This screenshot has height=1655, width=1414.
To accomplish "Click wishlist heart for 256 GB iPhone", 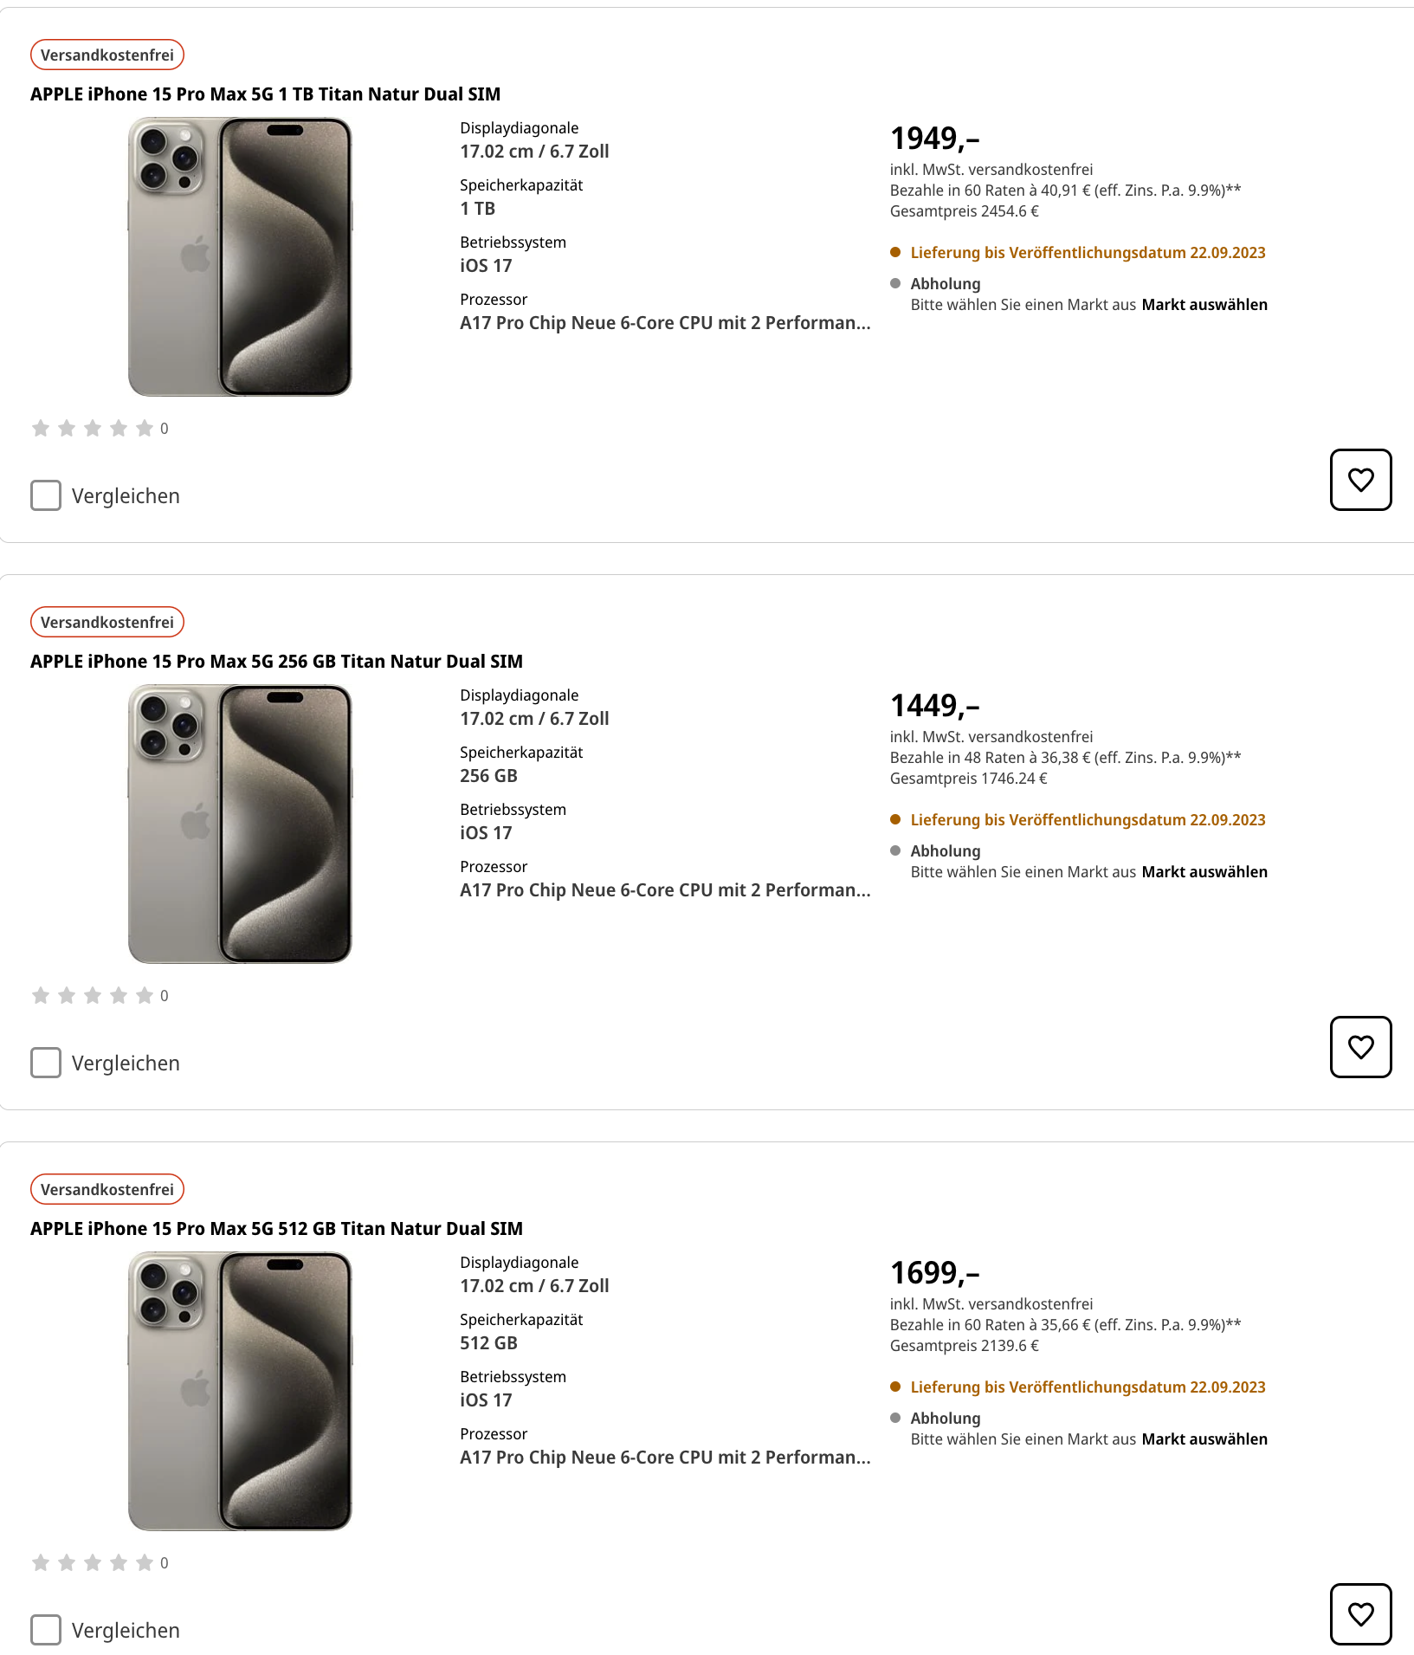I will 1360,1047.
